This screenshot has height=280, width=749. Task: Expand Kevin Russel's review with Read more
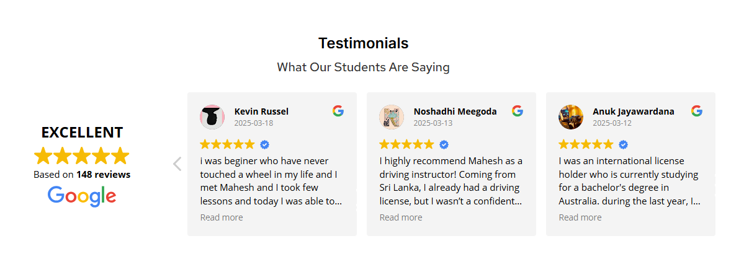coord(222,217)
